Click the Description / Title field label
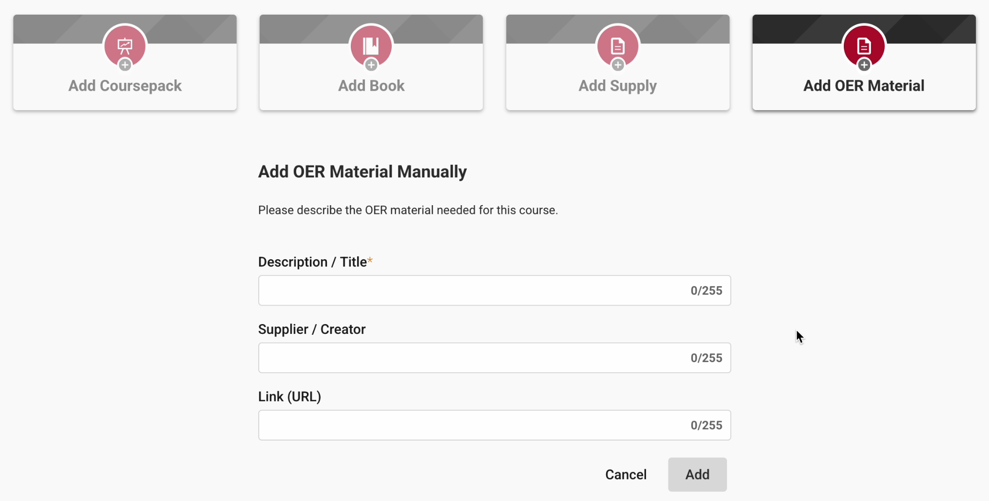989x501 pixels. [x=312, y=262]
